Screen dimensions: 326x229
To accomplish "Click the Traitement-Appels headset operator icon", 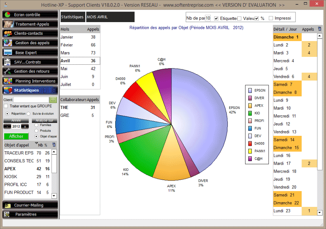I will [9, 24].
